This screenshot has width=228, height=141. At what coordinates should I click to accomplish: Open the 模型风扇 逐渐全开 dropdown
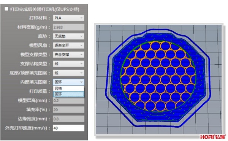(x=68, y=45)
